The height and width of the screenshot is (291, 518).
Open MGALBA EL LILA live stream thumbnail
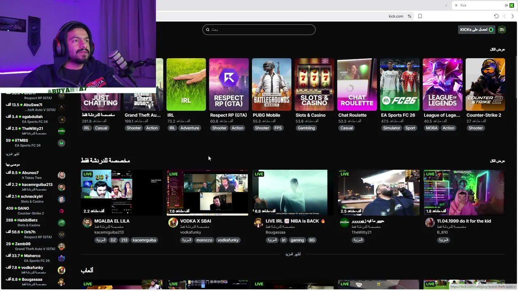(x=122, y=193)
